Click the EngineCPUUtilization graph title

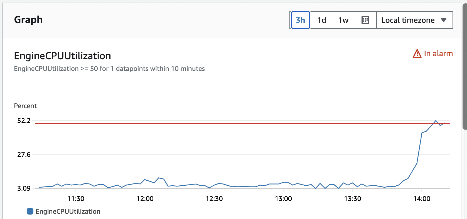[x=62, y=56]
